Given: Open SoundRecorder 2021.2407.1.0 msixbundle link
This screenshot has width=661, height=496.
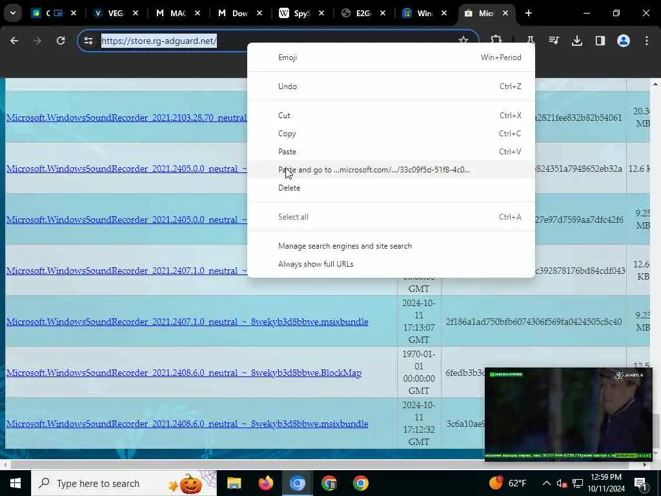Looking at the screenshot, I should pos(187,322).
